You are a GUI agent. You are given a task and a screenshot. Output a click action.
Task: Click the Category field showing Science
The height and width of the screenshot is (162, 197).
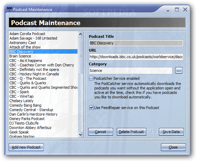[131, 71]
